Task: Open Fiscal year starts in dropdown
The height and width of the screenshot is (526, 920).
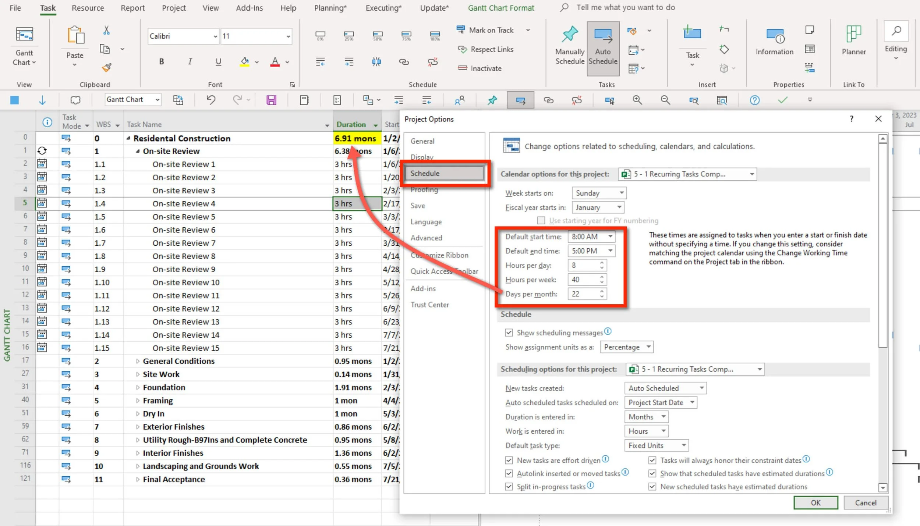Action: [598, 207]
